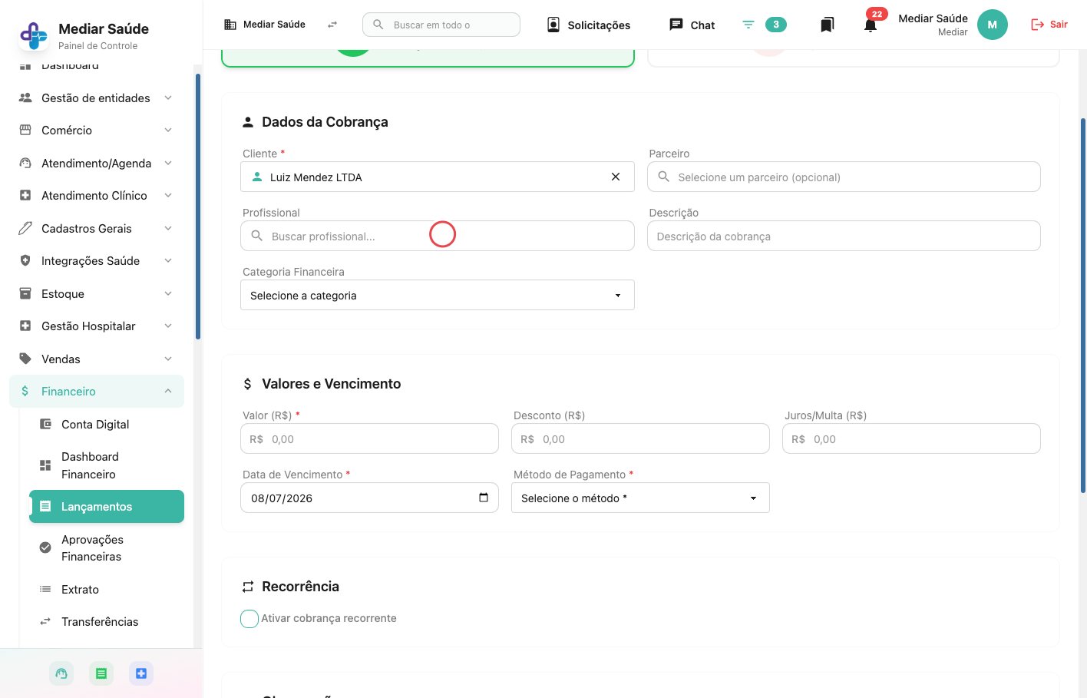
Task: Click the green list icon in sidebar footer
Action: [101, 673]
